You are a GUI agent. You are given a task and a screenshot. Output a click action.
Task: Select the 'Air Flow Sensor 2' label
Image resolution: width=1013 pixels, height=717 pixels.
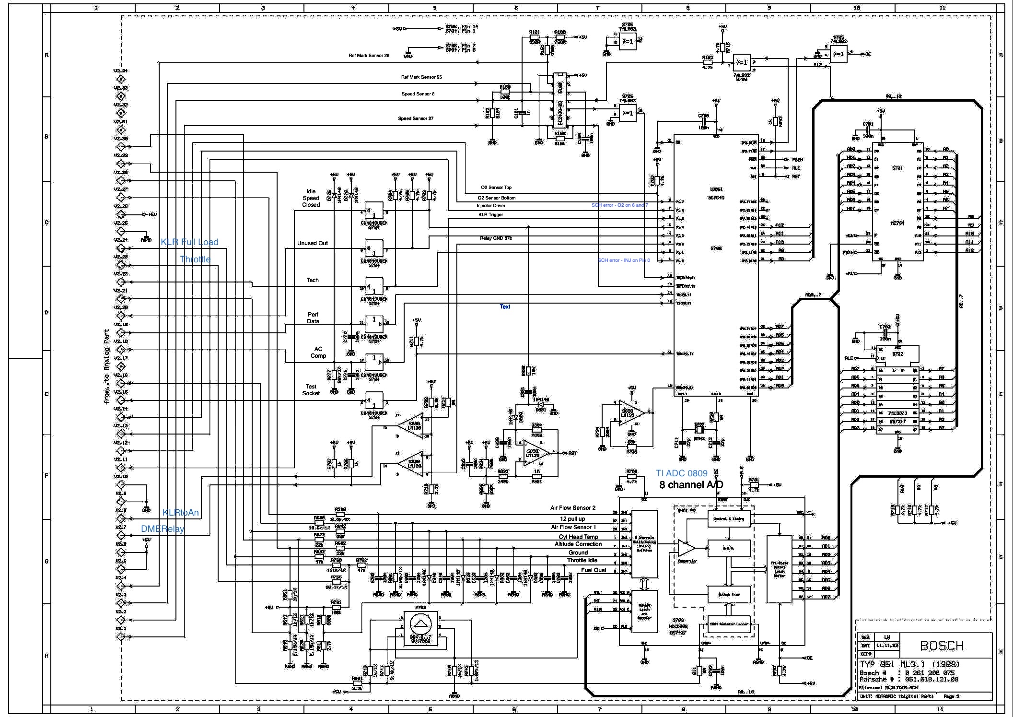point(573,508)
